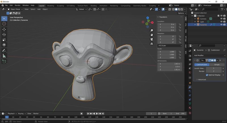The height and width of the screenshot is (123, 227).
Task: Select the Move tool in the toolbar
Action: 4,30
